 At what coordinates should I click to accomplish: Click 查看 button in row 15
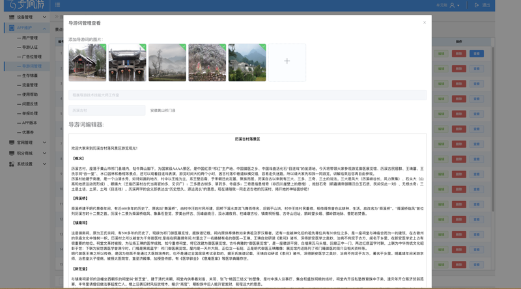[477, 265]
